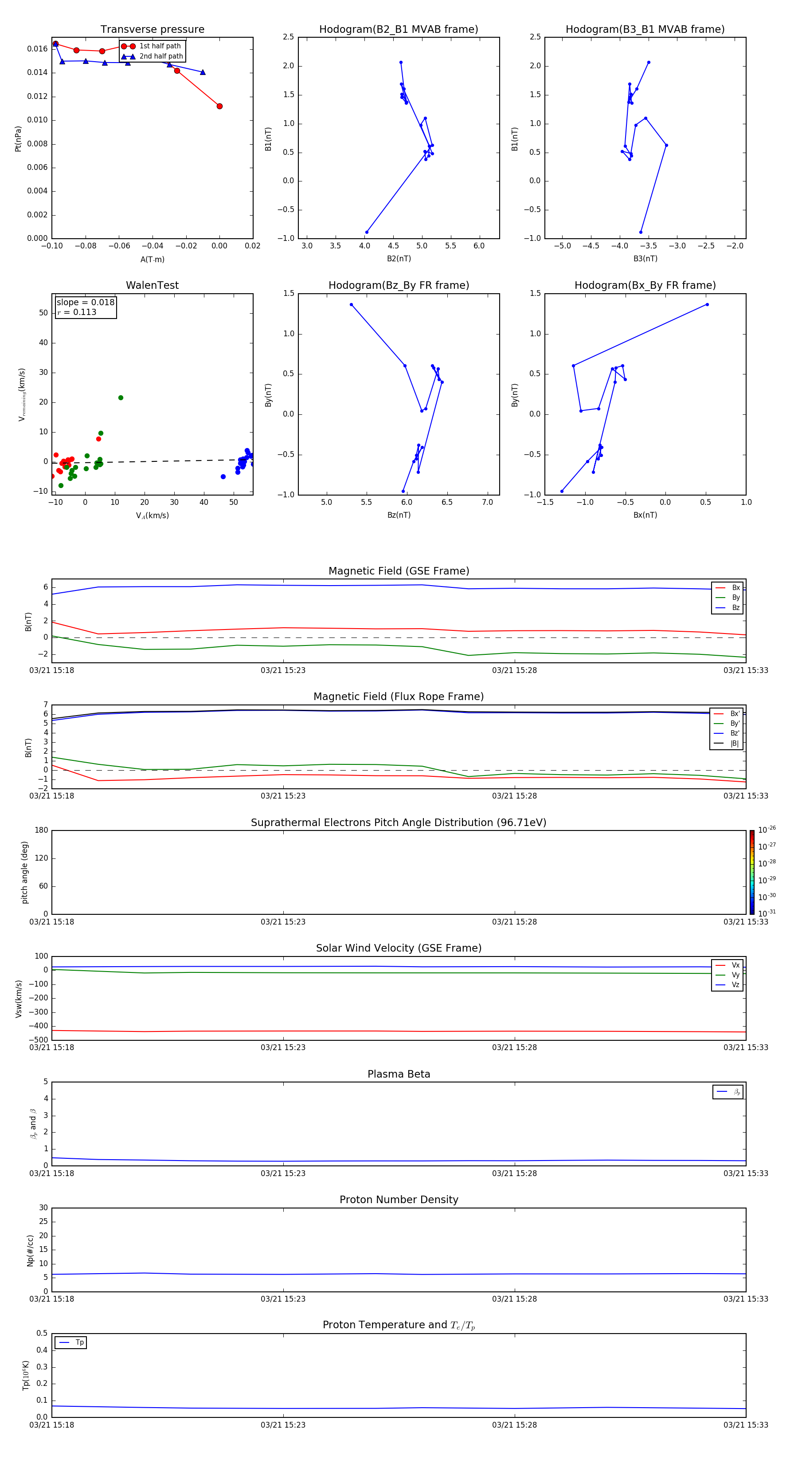The height and width of the screenshot is (1464, 798).
Task: Click the 'Tp(10^6K)' y-axis label
Action: point(26,1375)
